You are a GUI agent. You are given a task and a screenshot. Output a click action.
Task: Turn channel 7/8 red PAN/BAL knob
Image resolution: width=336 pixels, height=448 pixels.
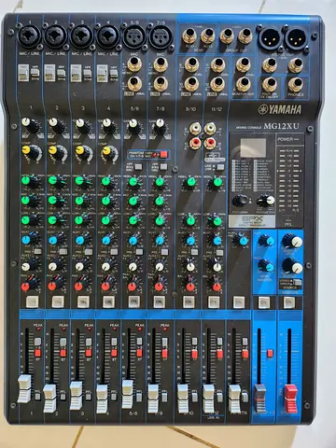click(159, 287)
